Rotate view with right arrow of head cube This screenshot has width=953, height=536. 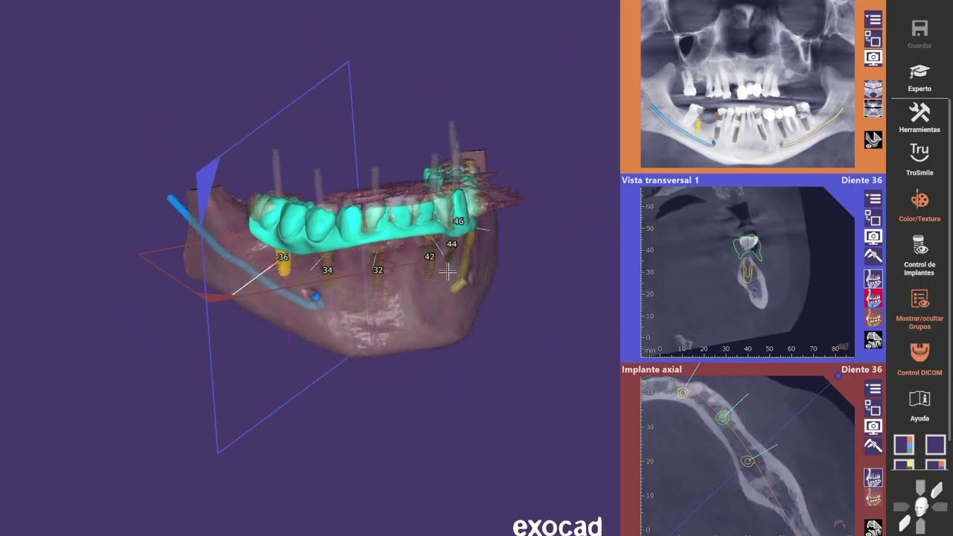[x=938, y=508]
